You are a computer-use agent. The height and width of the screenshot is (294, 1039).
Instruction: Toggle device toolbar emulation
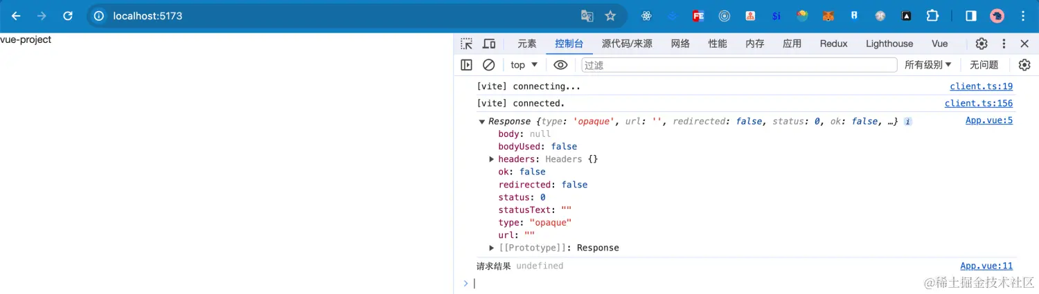[x=489, y=44]
